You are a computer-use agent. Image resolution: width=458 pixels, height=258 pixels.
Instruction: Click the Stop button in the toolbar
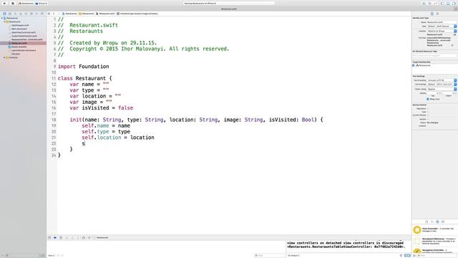(x=13, y=3)
